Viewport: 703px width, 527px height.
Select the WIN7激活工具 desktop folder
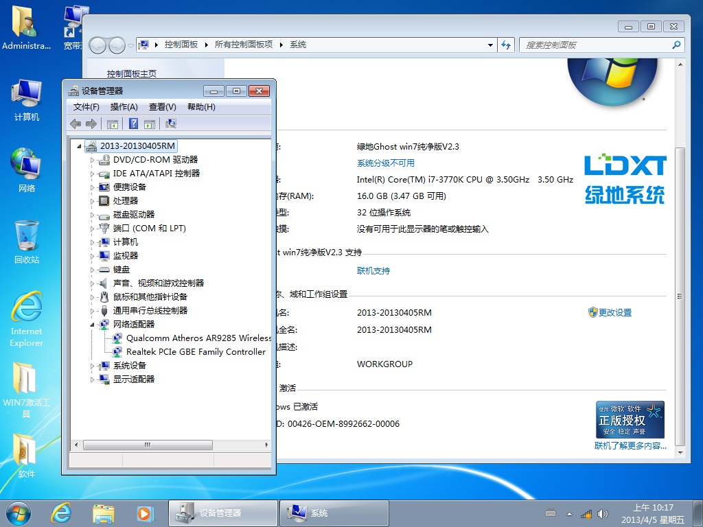[x=25, y=379]
